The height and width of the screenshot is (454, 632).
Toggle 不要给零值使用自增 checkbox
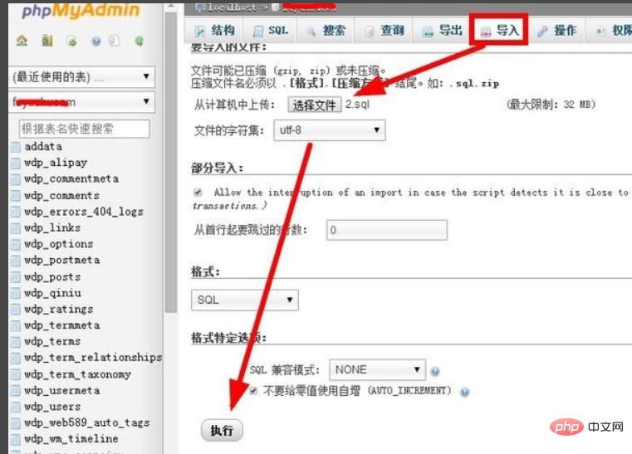(253, 390)
